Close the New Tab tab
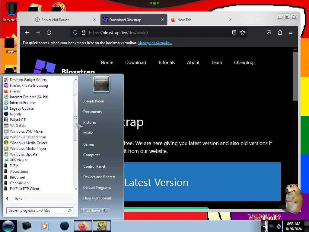 [230, 20]
